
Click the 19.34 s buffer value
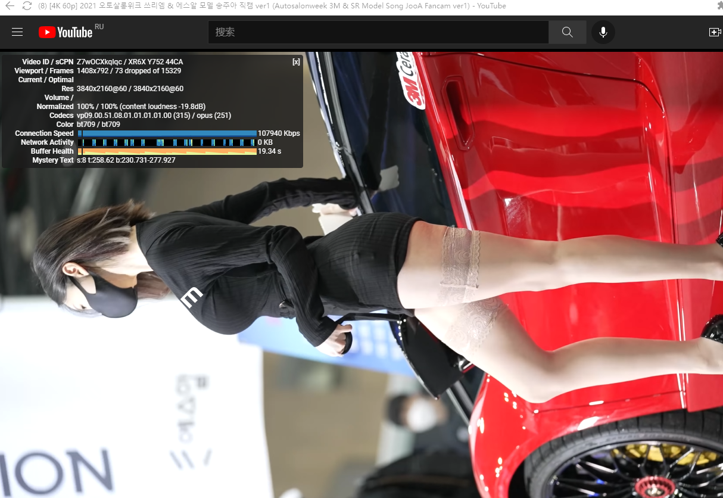[x=269, y=151]
